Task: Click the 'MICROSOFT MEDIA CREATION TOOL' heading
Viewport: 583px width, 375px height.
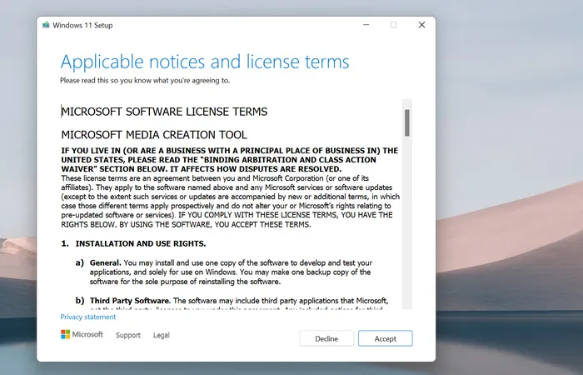Action: point(154,134)
